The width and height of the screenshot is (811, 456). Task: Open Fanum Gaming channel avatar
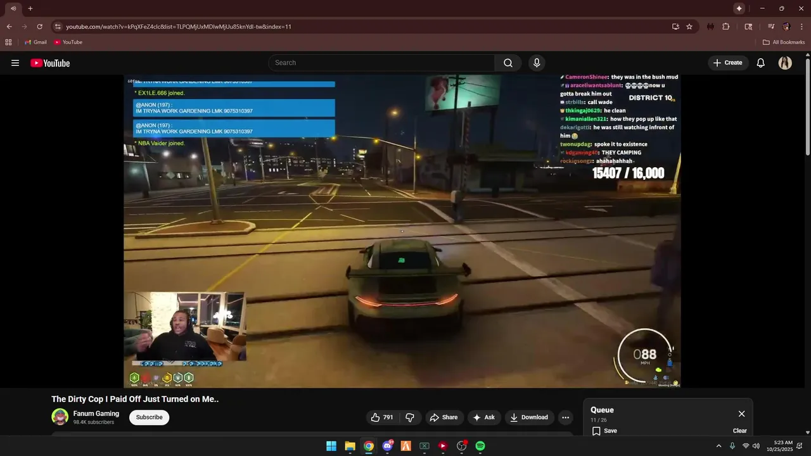(x=60, y=417)
